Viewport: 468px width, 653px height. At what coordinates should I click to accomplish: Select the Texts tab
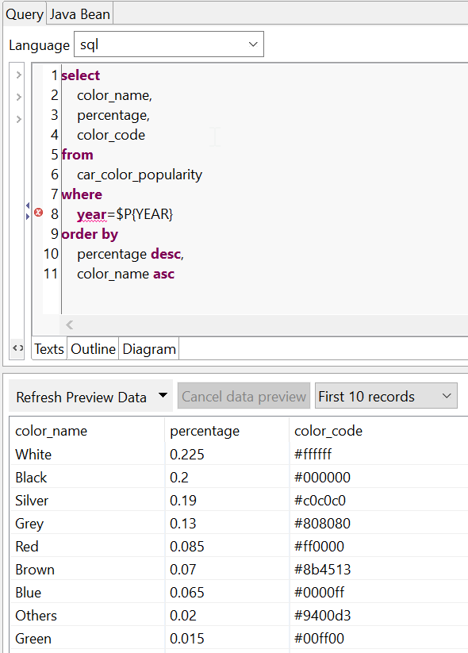[x=48, y=348]
